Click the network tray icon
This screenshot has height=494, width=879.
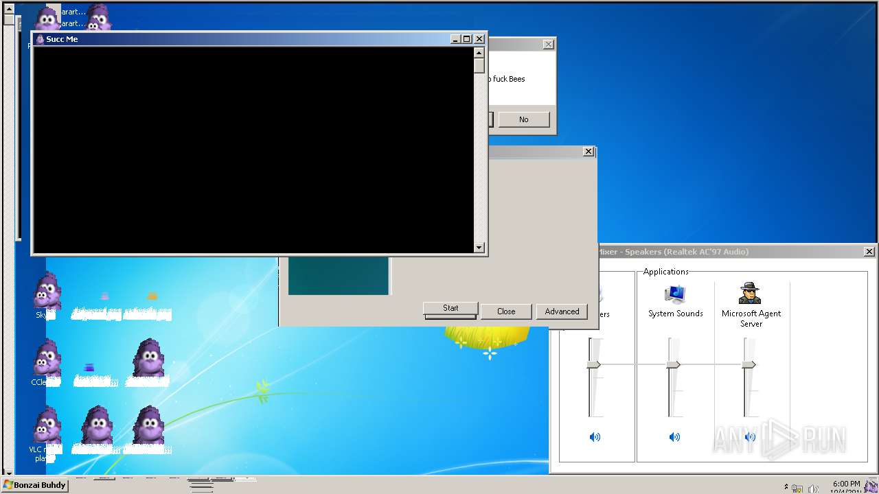click(x=798, y=489)
